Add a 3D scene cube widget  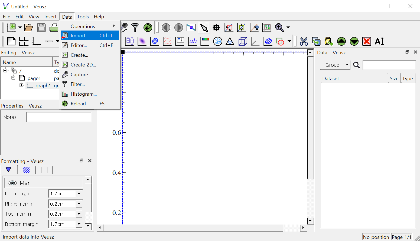pyautogui.click(x=243, y=41)
